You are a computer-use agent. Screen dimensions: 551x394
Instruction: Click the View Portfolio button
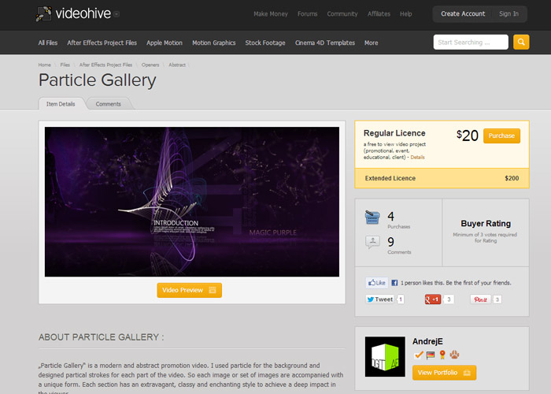tap(444, 372)
